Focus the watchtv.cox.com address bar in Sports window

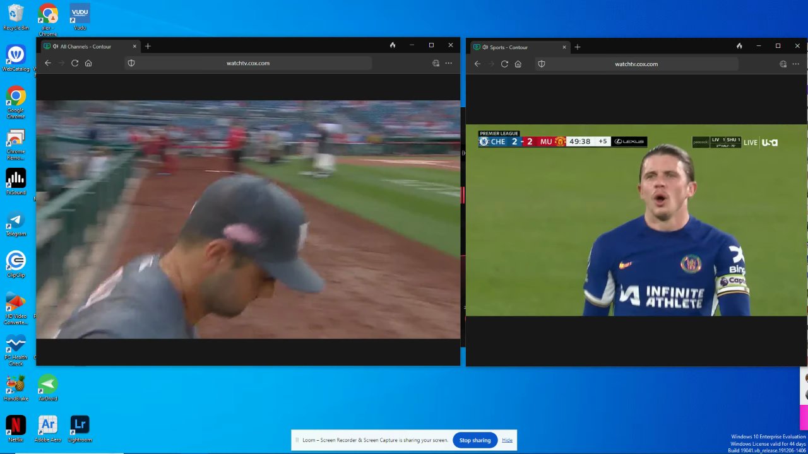(636, 64)
